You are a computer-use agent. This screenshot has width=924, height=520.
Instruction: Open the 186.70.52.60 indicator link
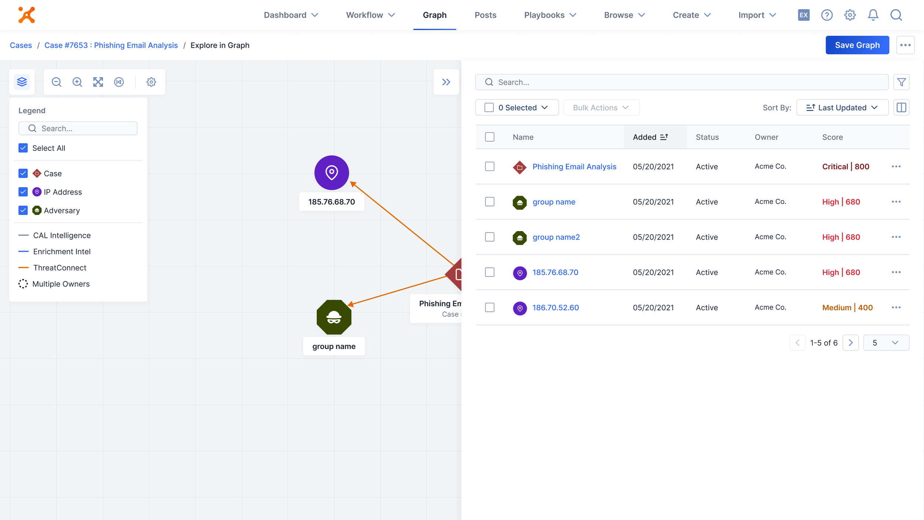tap(556, 308)
